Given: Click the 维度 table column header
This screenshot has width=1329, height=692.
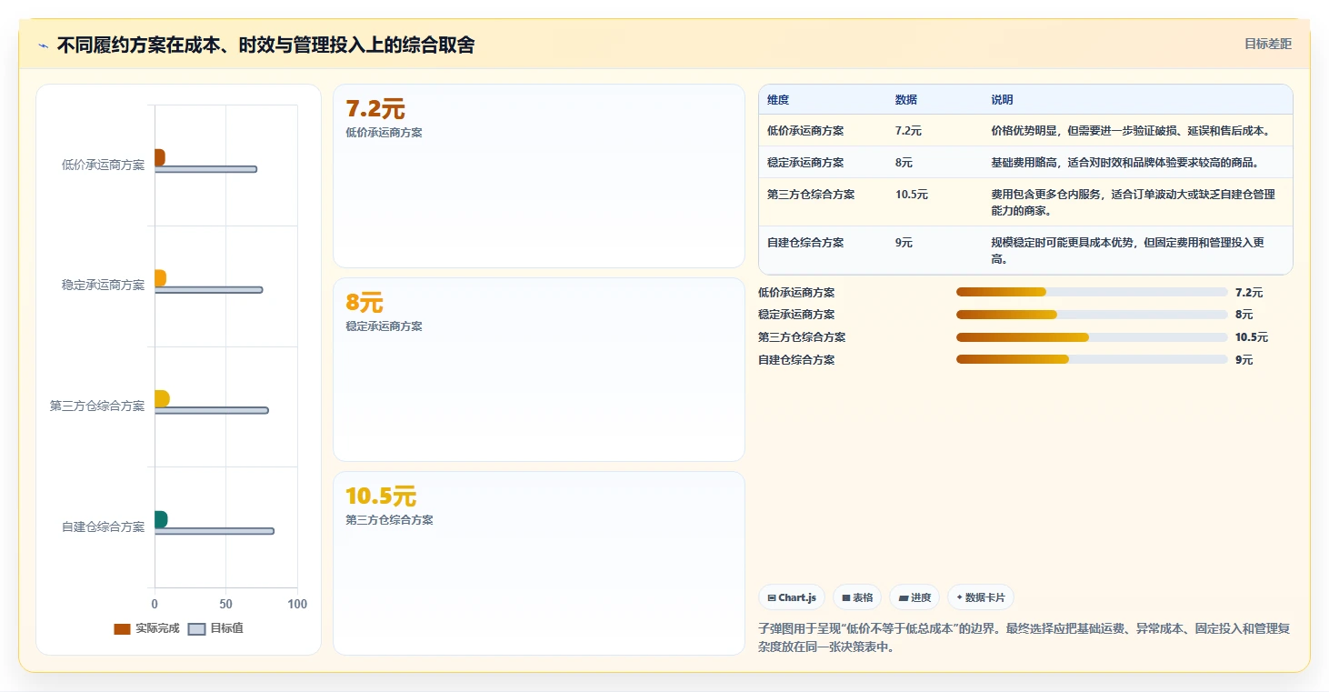Looking at the screenshot, I should (x=778, y=100).
